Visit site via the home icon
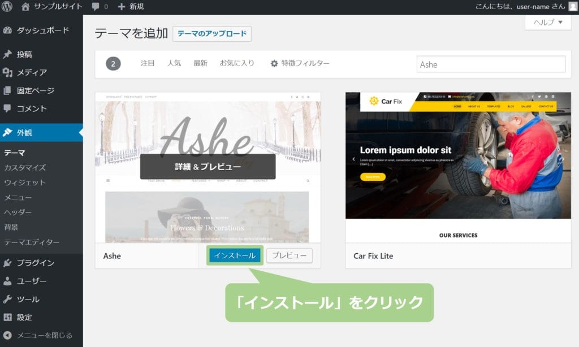 pyautogui.click(x=25, y=7)
